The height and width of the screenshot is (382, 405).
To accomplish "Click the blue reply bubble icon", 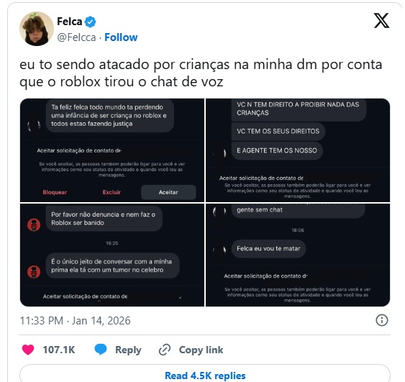I will [x=101, y=350].
